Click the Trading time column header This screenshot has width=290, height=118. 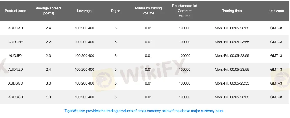[232, 11]
